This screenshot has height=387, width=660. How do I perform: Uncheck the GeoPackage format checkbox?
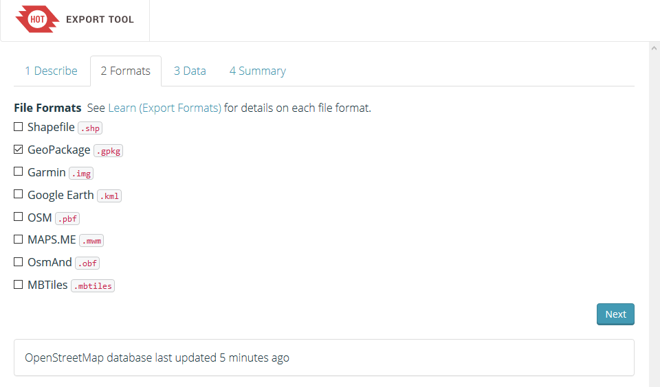point(19,150)
